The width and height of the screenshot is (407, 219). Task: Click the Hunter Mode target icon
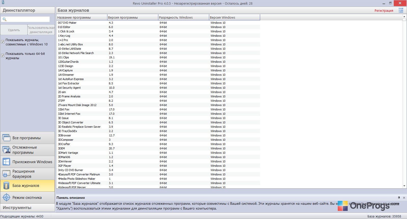[6, 198]
